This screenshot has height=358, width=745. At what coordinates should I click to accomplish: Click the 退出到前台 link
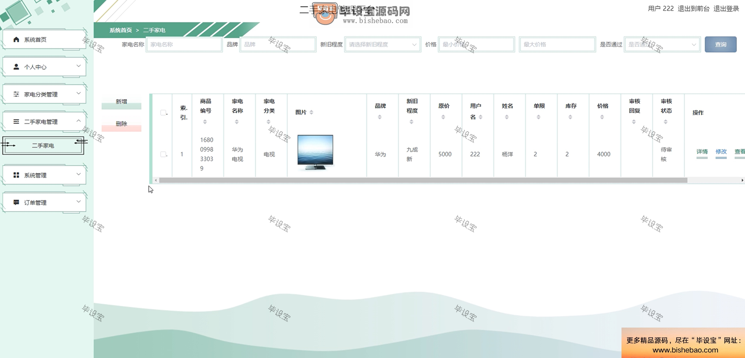point(694,9)
